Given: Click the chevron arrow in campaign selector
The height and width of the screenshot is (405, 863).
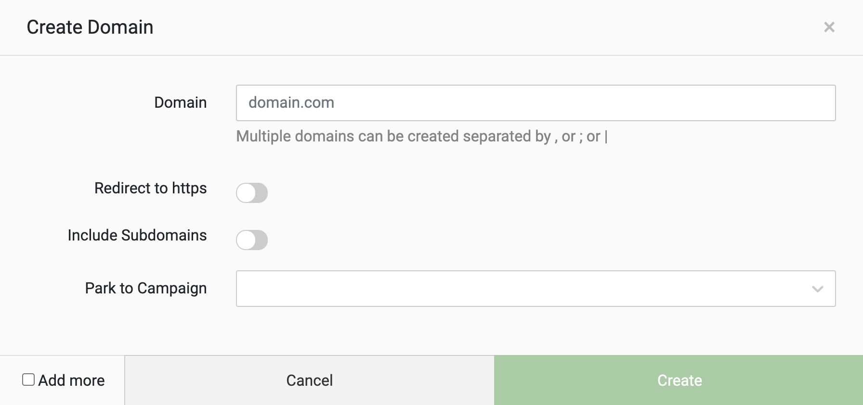Looking at the screenshot, I should coord(817,289).
